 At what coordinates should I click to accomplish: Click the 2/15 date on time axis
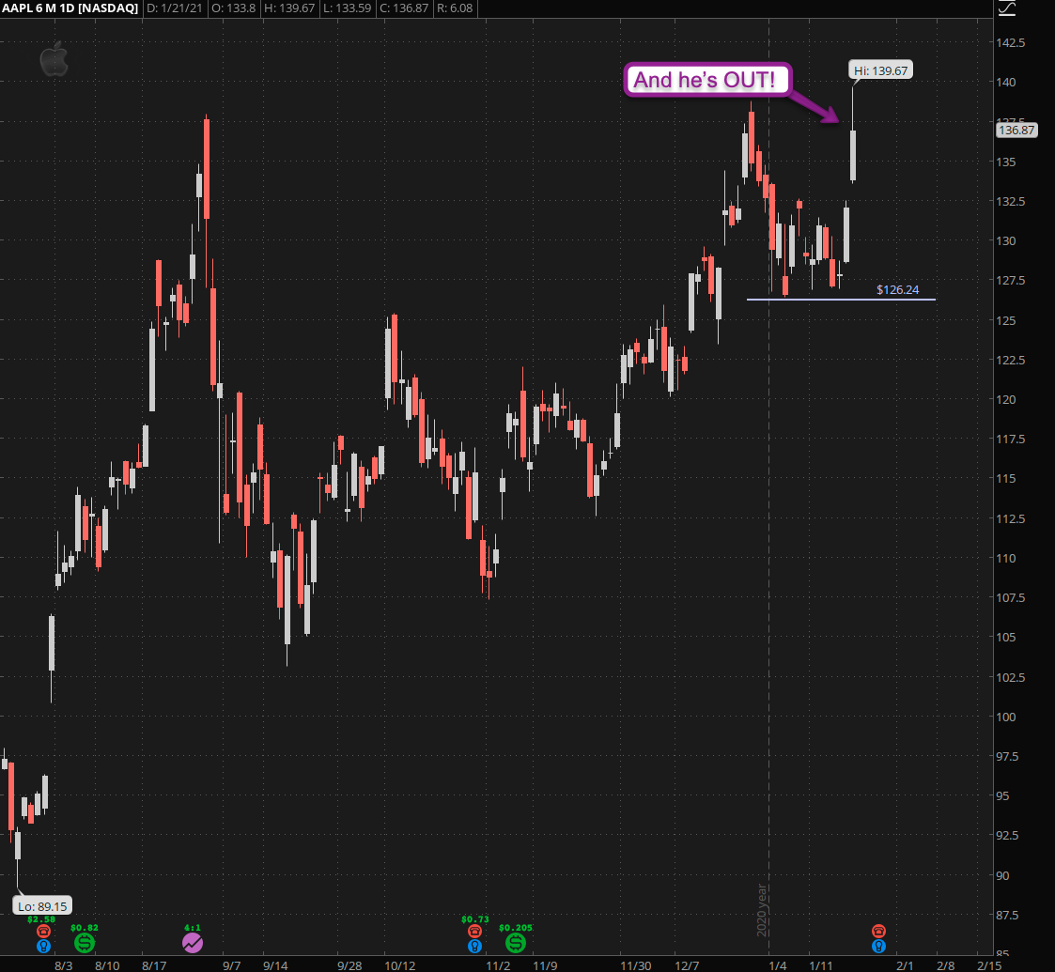tap(988, 966)
